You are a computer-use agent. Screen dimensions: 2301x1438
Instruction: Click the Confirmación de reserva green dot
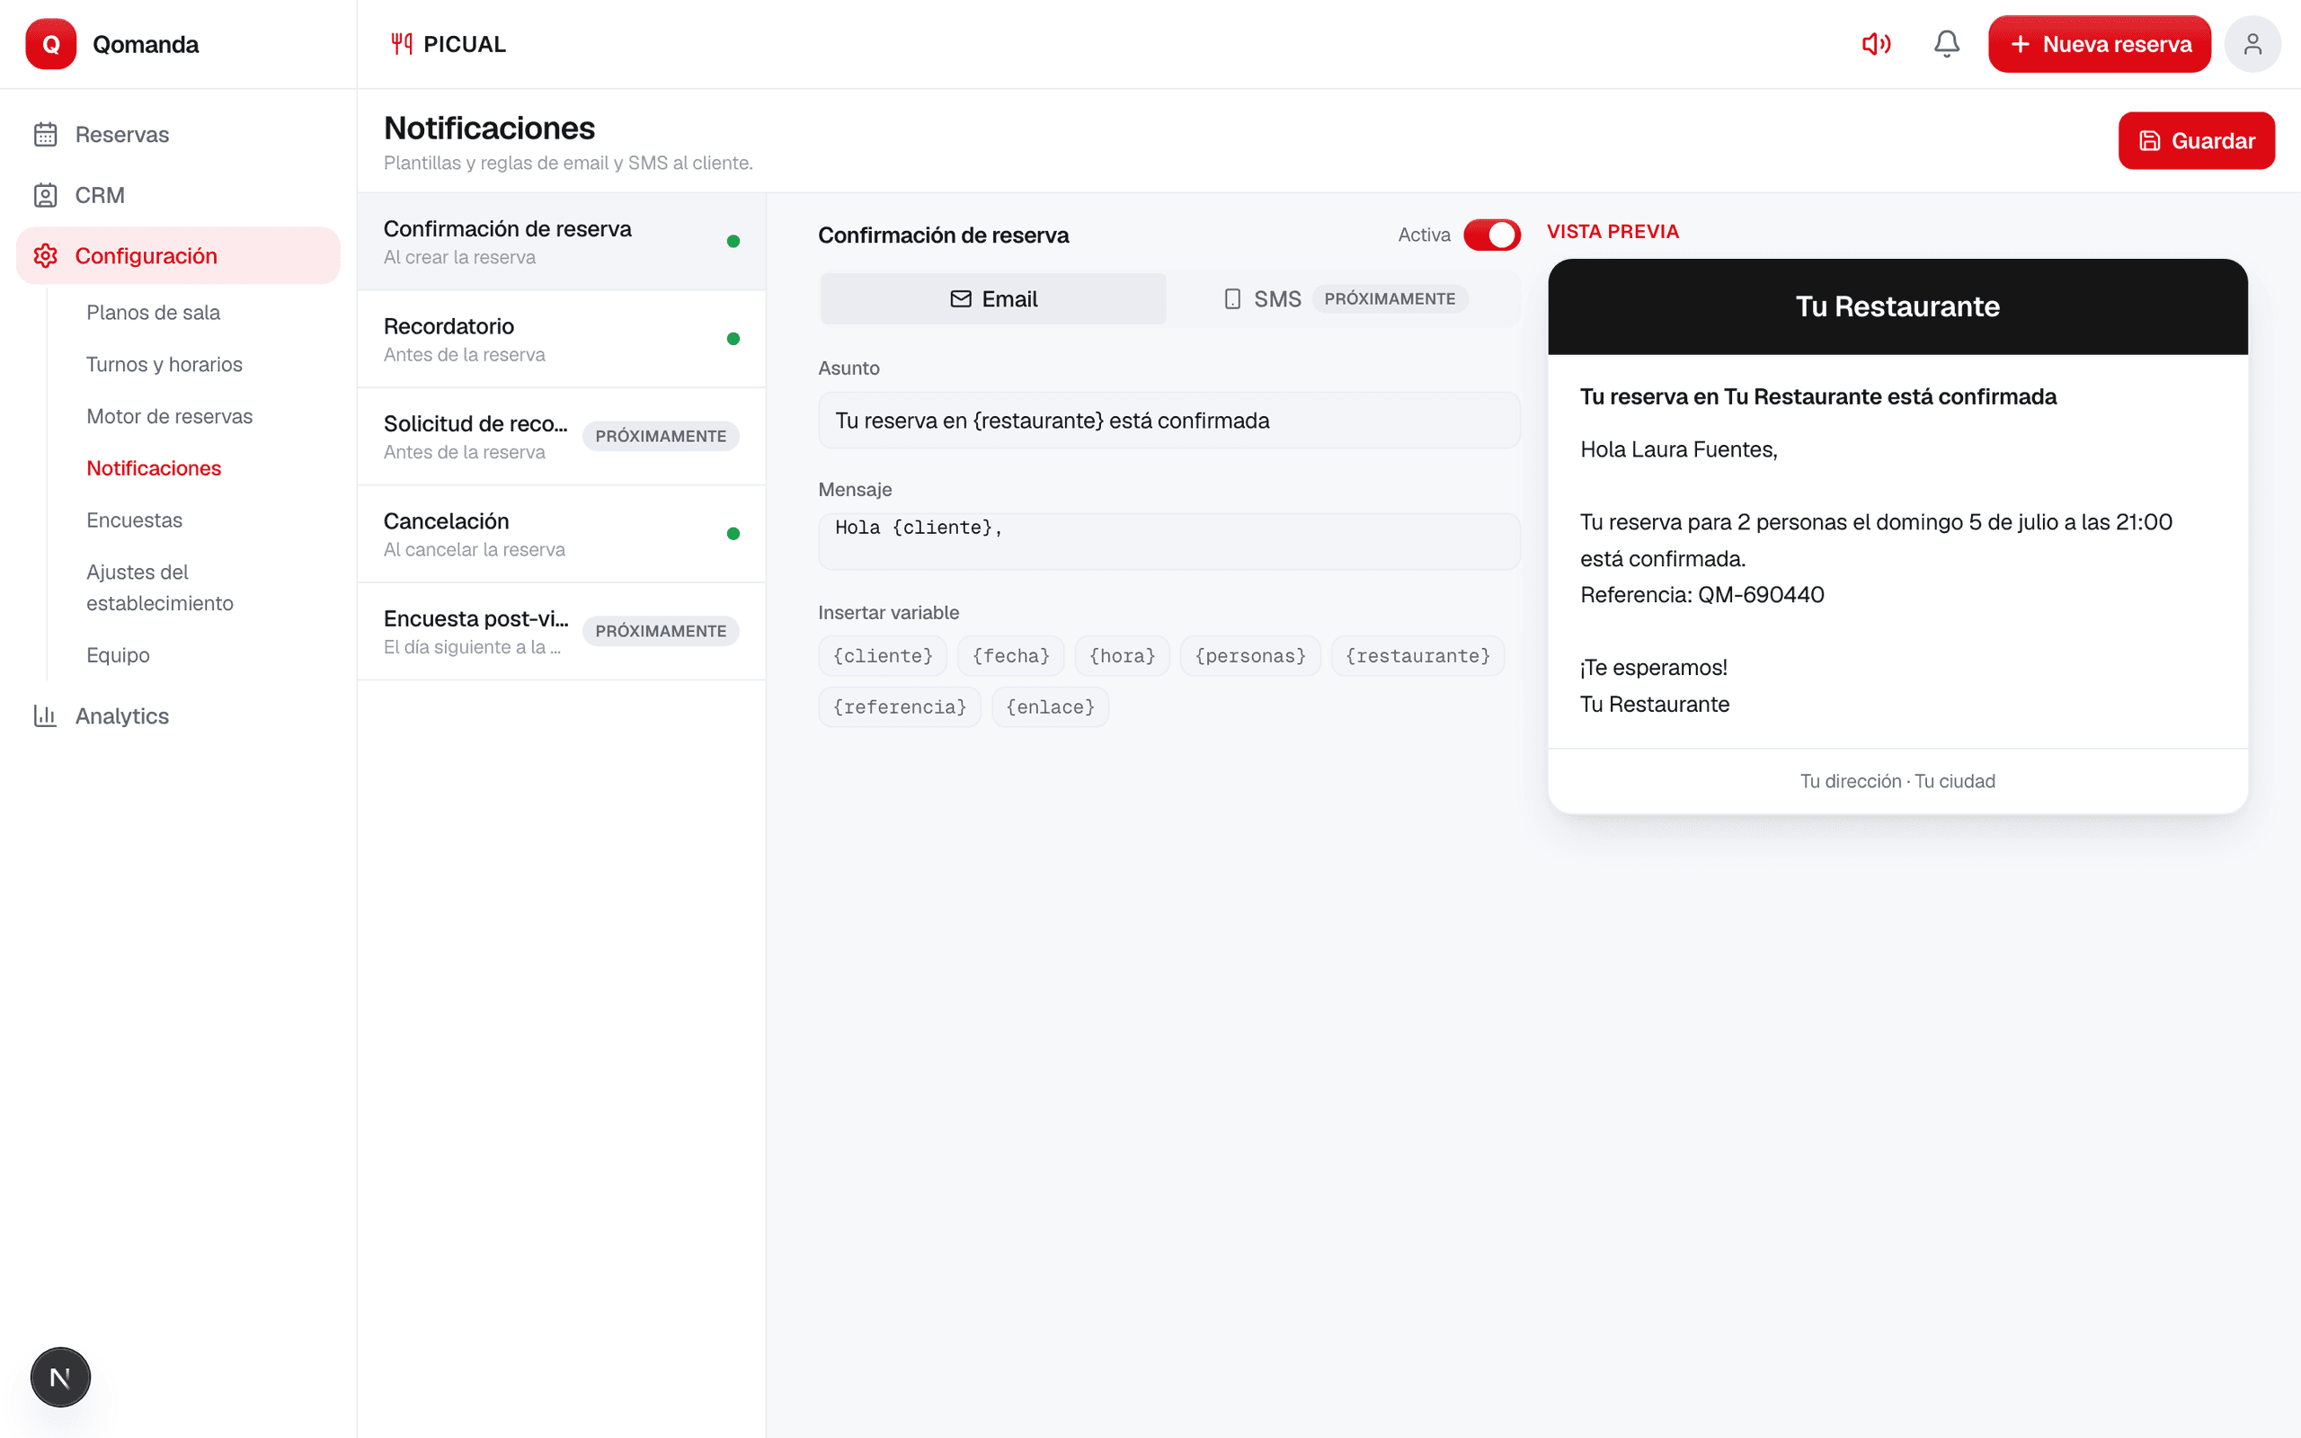[733, 242]
